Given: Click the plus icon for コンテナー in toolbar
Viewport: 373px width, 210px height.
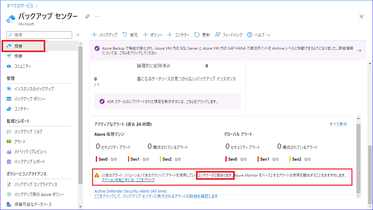Looking at the screenshot, I should click(170, 35).
